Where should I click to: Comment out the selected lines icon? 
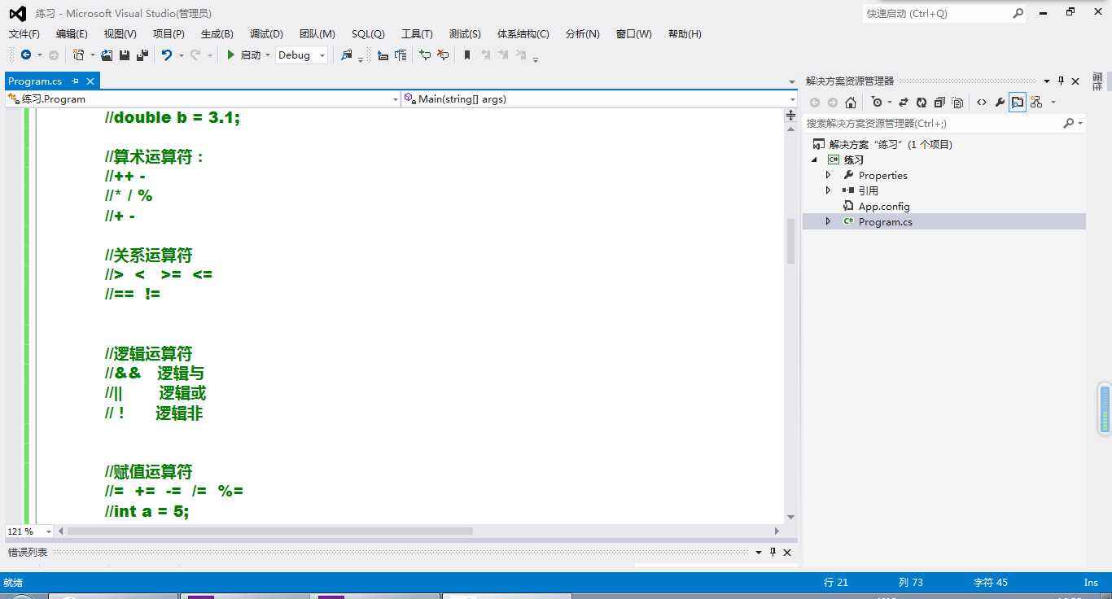425,55
